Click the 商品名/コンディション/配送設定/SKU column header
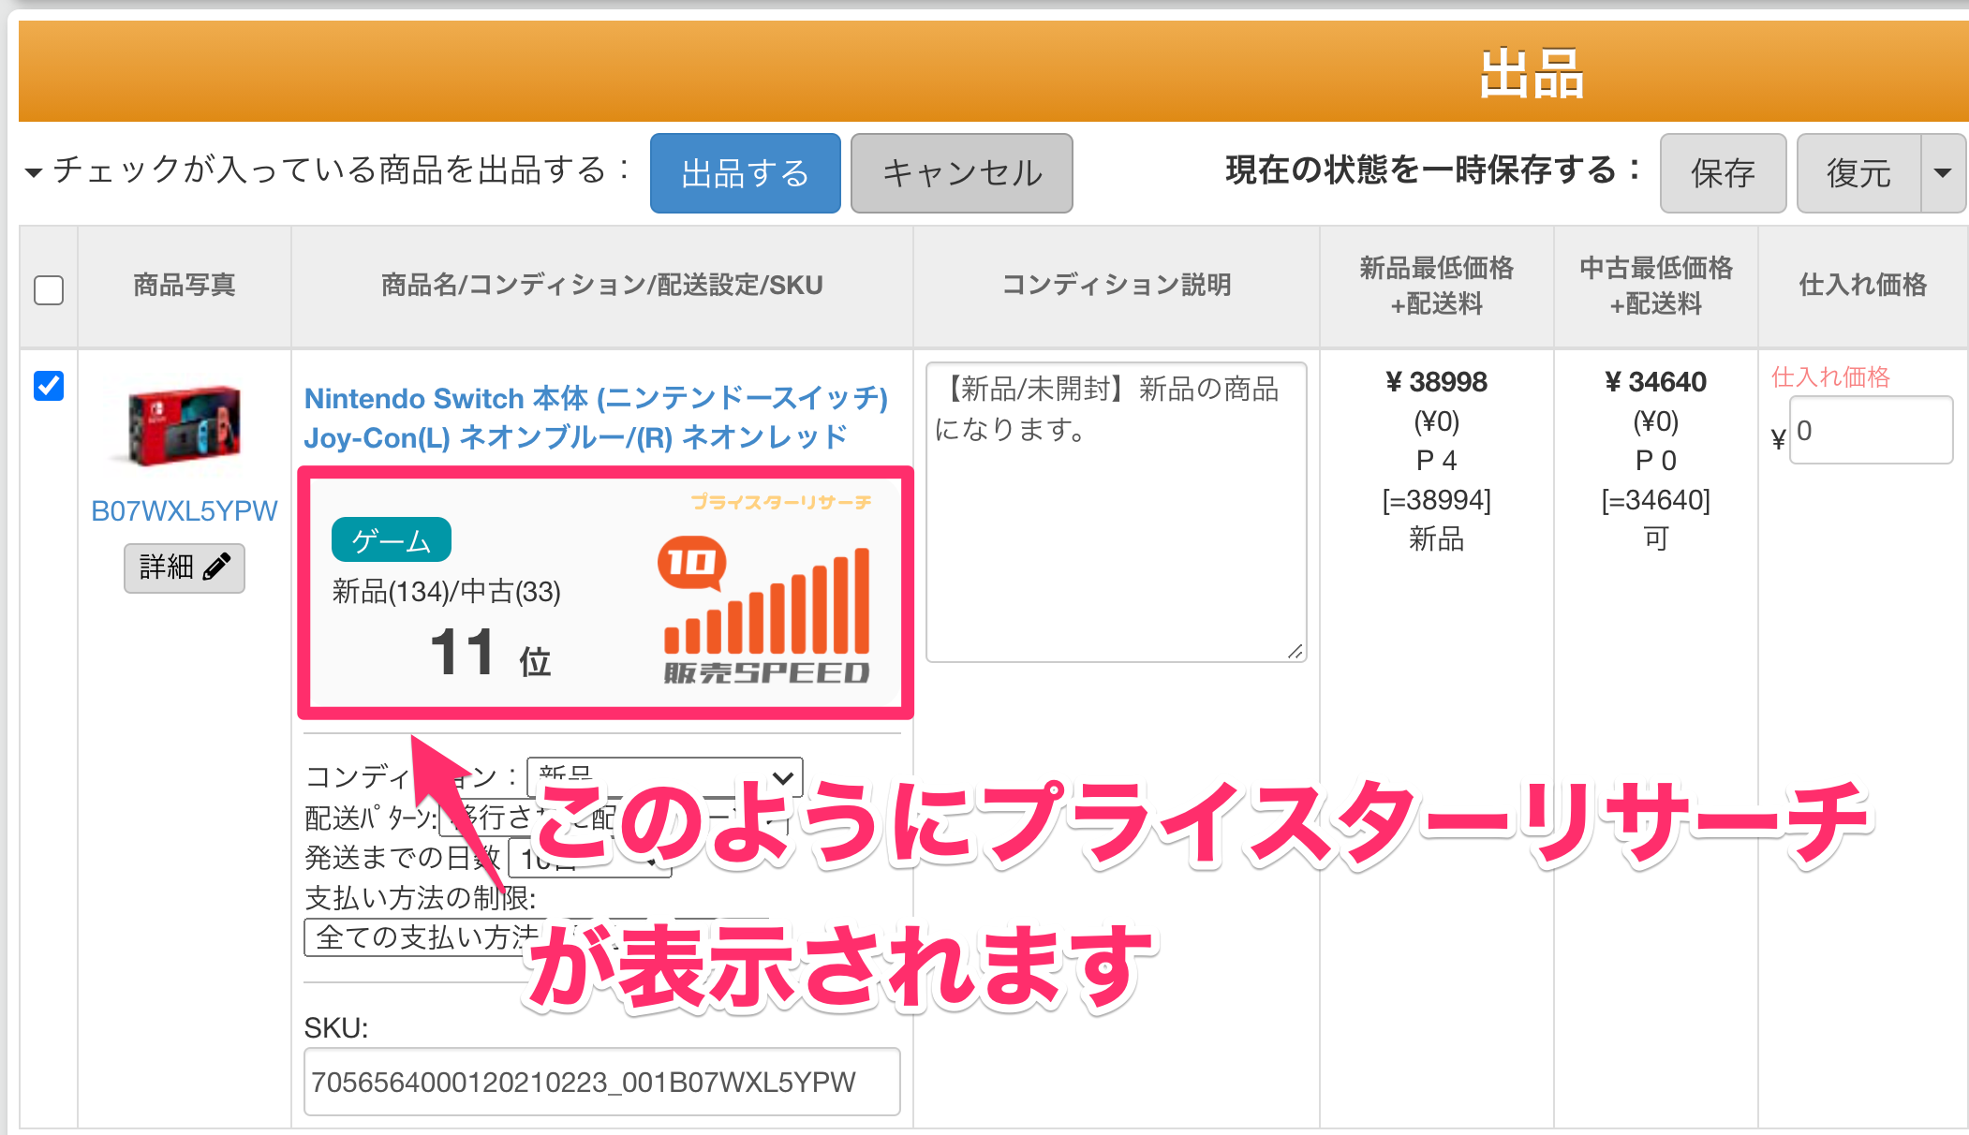This screenshot has height=1135, width=1969. point(601,285)
